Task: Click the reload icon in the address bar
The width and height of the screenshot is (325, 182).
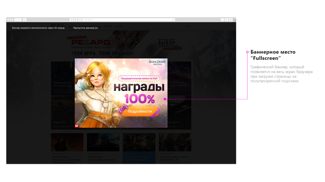Action: (173, 20)
